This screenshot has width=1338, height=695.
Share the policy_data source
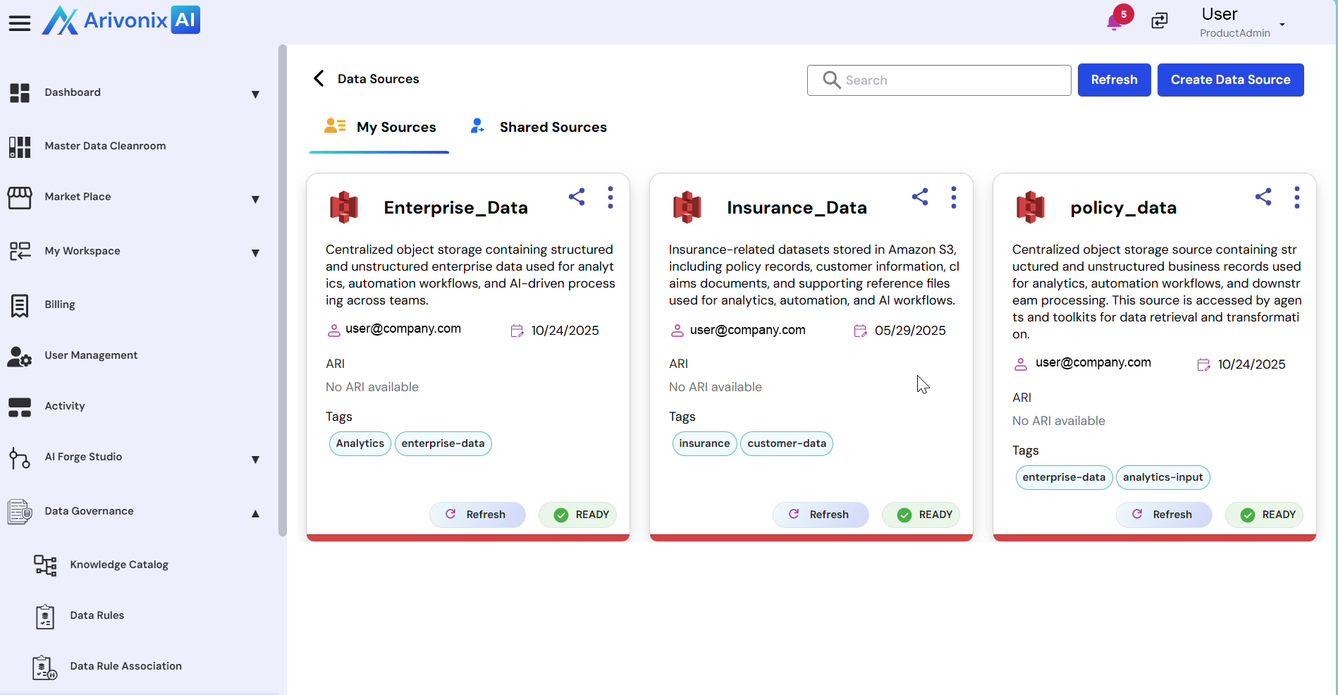[x=1263, y=197]
